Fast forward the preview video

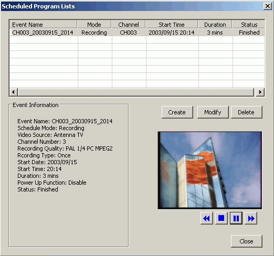[x=251, y=218]
